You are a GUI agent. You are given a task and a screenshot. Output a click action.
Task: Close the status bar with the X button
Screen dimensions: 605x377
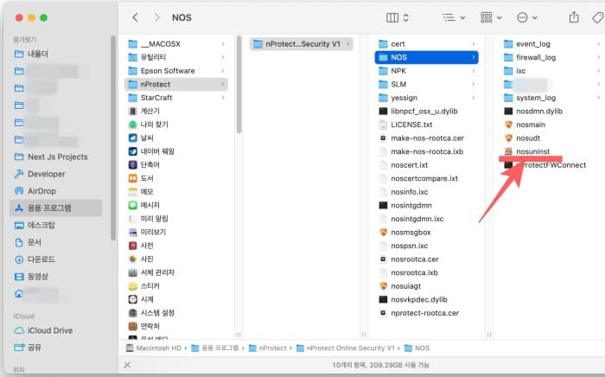pos(127,365)
